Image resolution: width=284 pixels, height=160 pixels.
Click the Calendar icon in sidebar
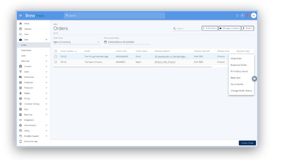coord(20,29)
